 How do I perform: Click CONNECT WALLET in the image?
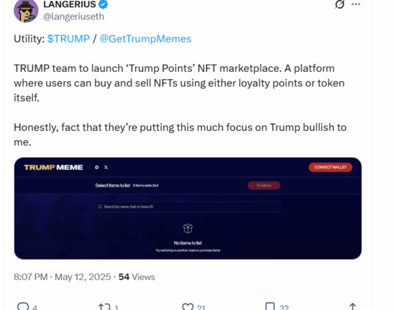pyautogui.click(x=331, y=168)
